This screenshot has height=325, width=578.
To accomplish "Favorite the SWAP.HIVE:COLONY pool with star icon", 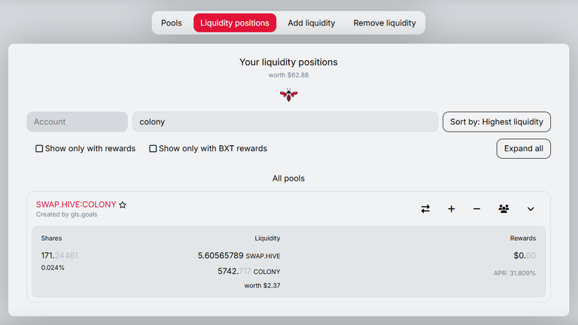I will [123, 205].
